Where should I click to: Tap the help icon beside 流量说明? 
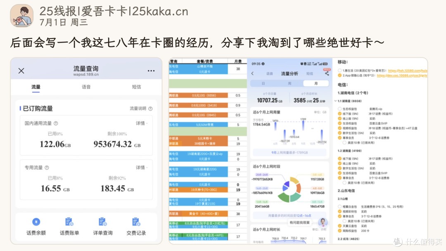pyautogui.click(x=150, y=109)
